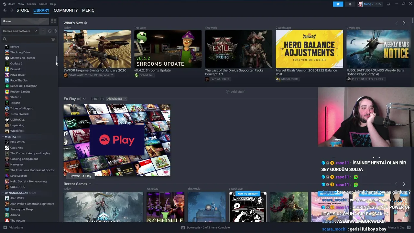Toggle the sidebar sort direction arrow
This screenshot has height=233, width=414.
[x=43, y=31]
